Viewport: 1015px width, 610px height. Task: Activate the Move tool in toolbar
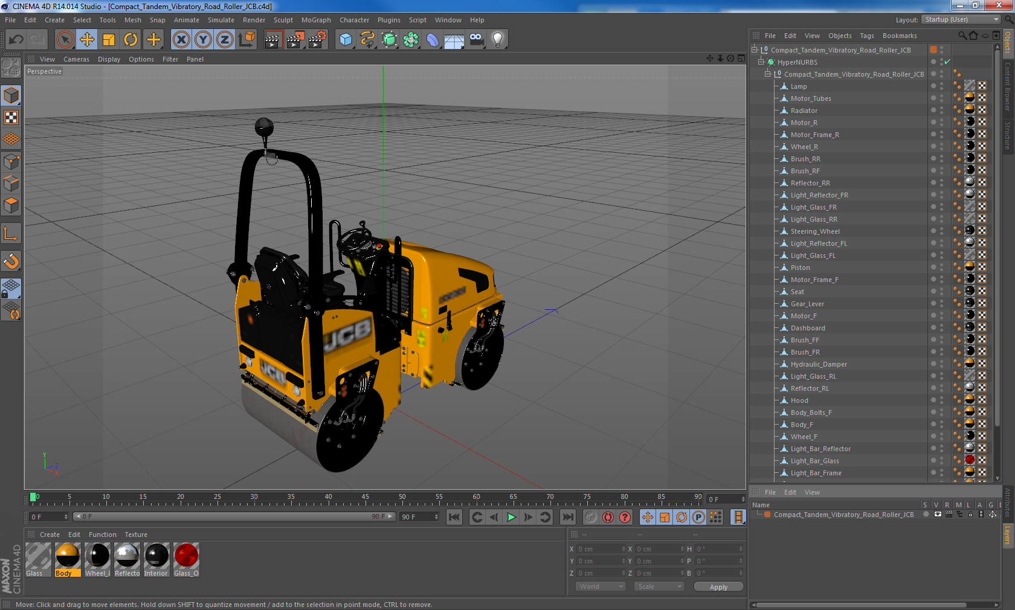click(x=87, y=40)
